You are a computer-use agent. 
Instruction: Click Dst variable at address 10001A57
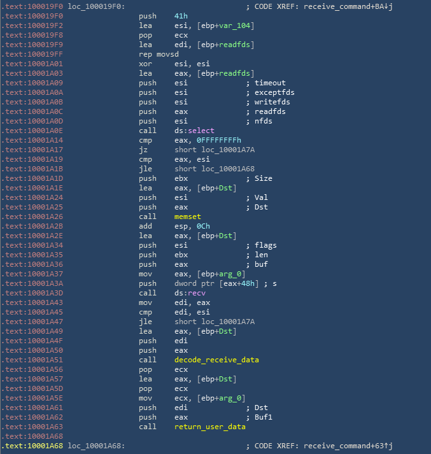225,379
